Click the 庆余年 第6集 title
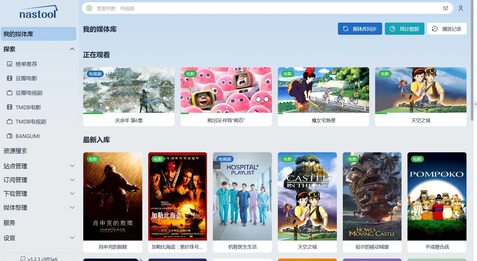 129,121
